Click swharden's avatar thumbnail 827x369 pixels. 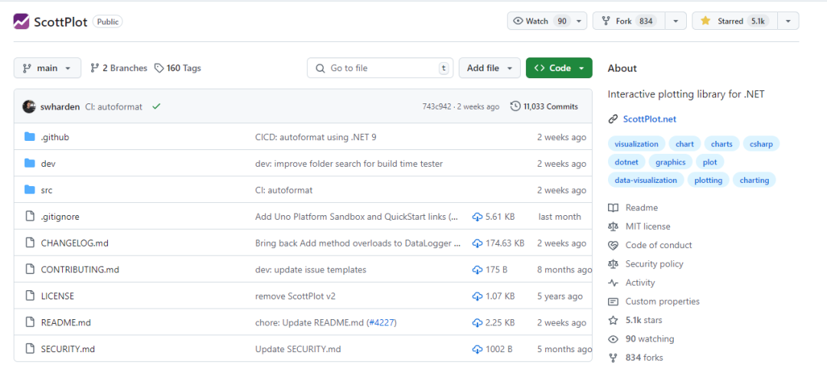click(x=29, y=106)
